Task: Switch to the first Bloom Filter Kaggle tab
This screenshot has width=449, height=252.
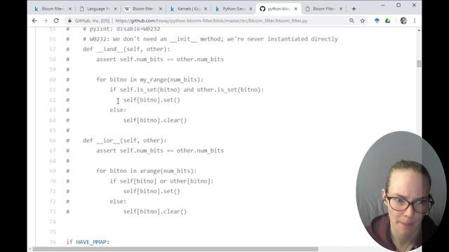Action: coord(53,9)
